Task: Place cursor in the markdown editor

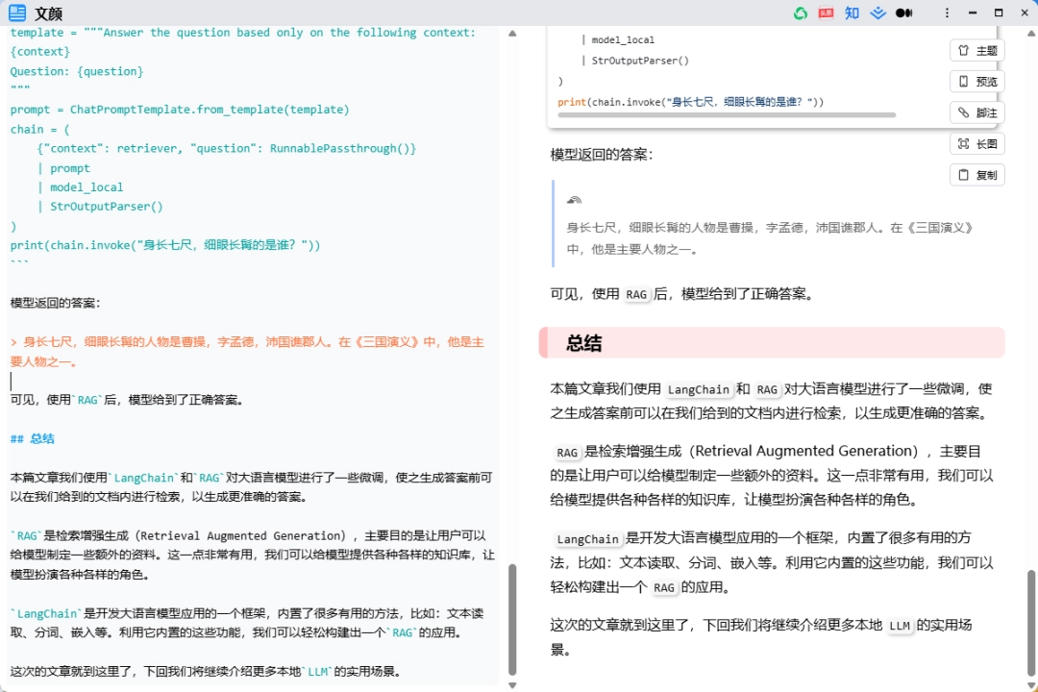Action: [192, 380]
